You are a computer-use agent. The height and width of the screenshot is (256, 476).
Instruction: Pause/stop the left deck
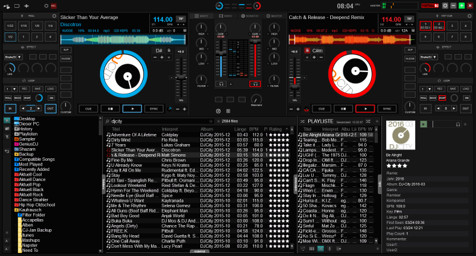point(110,109)
